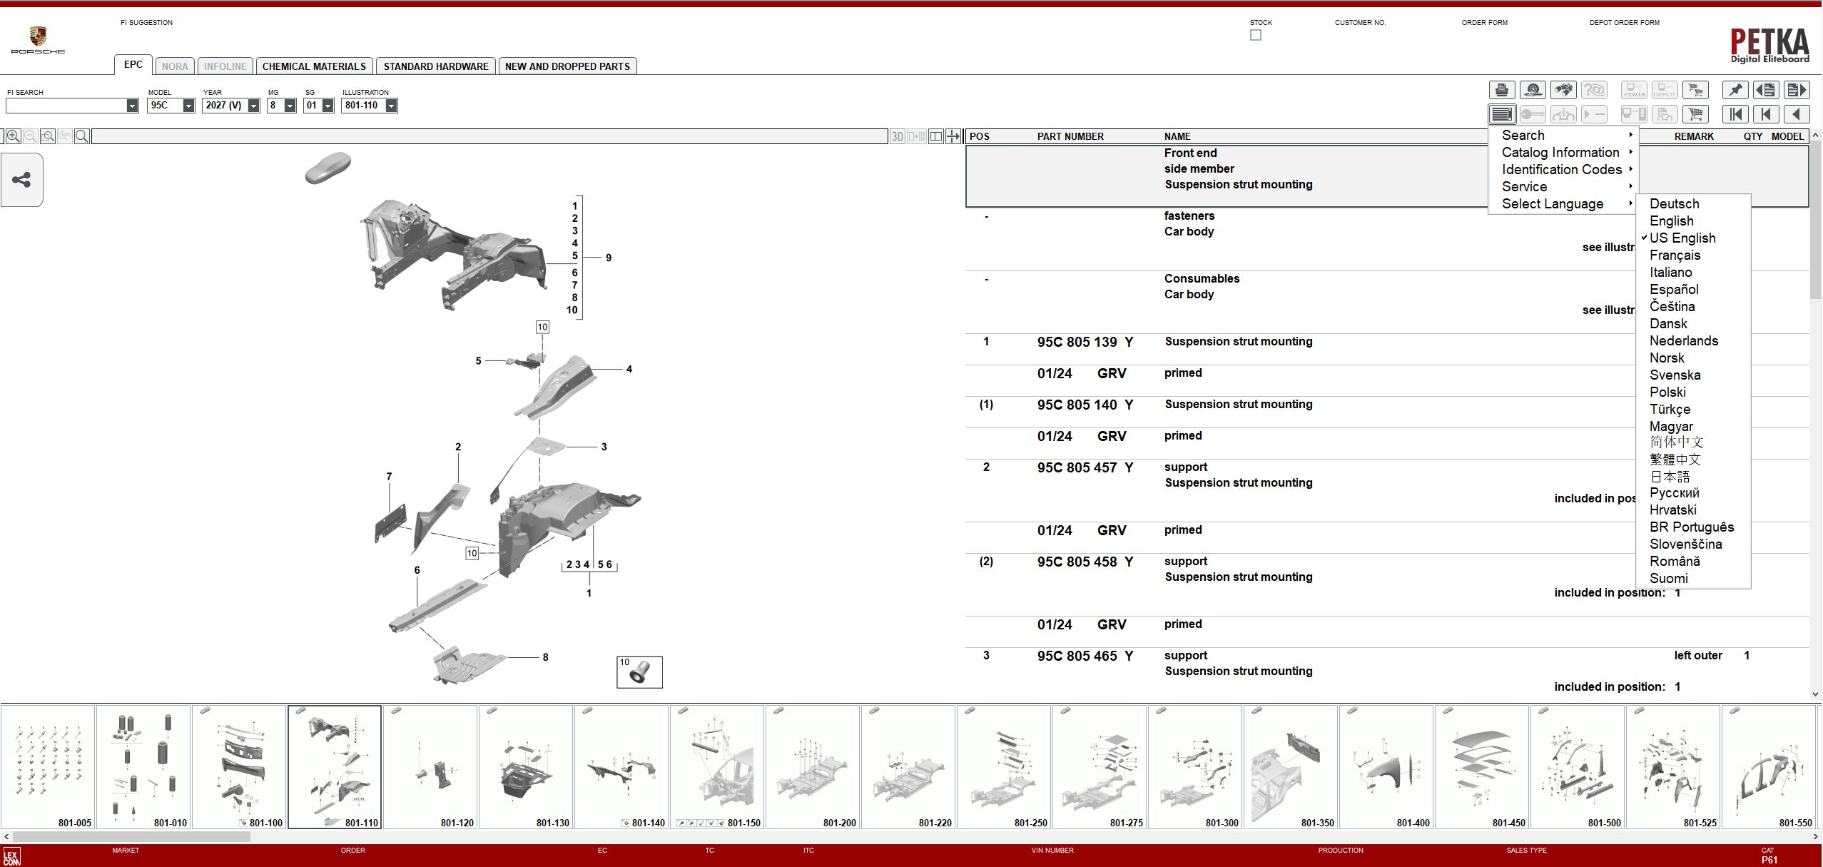
Task: Open the wheel and suspension strut icon
Action: tap(1533, 90)
